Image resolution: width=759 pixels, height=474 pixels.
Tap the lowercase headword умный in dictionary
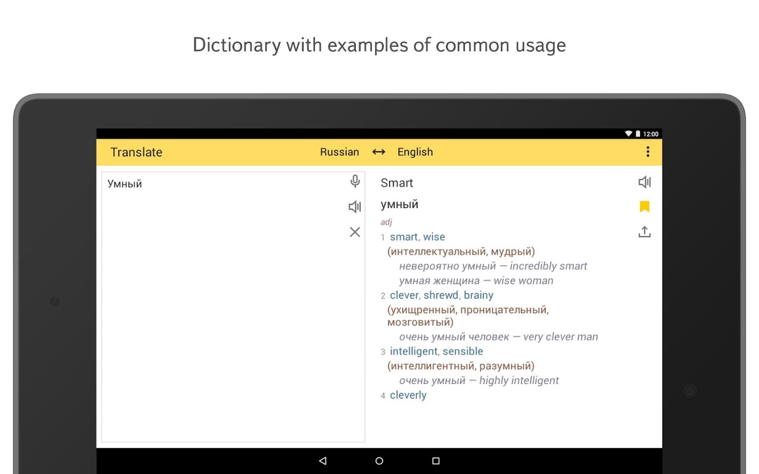point(400,204)
